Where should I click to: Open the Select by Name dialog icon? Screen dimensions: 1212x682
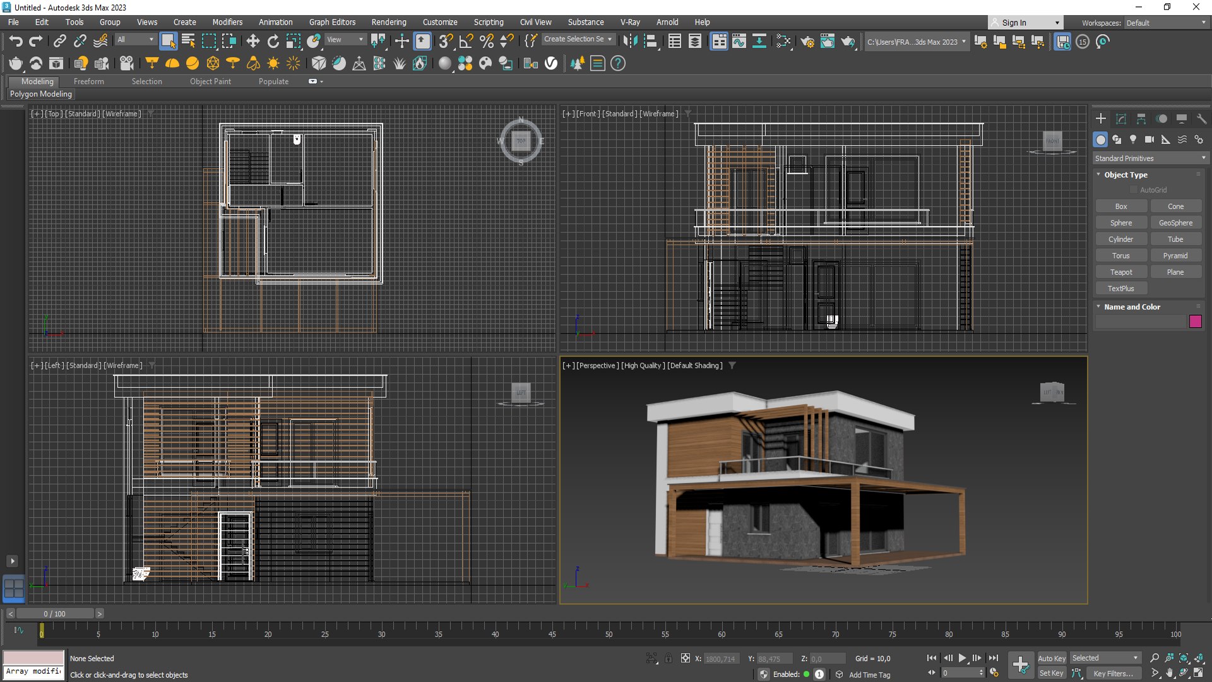click(188, 42)
